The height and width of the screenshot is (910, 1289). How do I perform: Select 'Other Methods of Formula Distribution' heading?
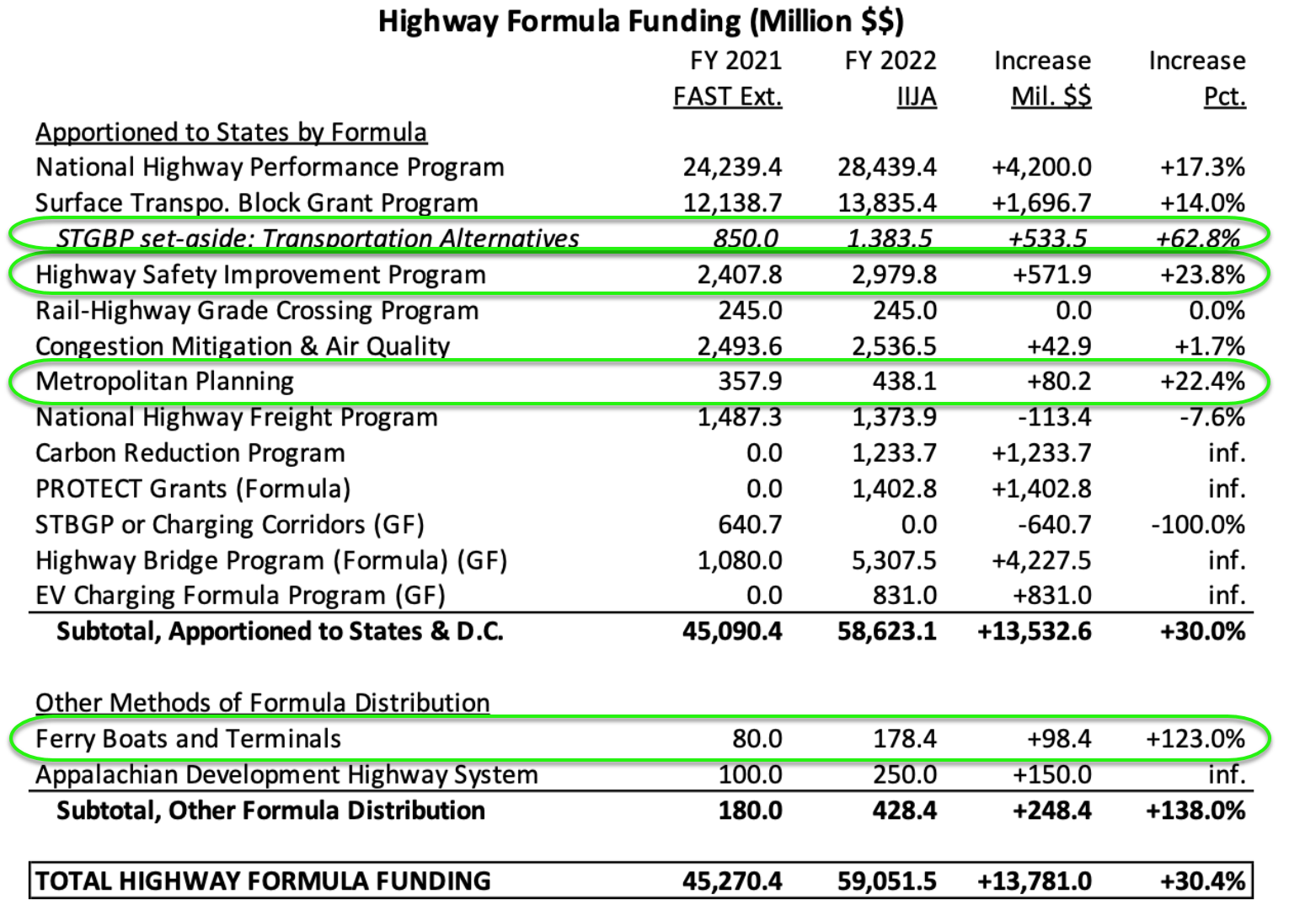pyautogui.click(x=262, y=703)
